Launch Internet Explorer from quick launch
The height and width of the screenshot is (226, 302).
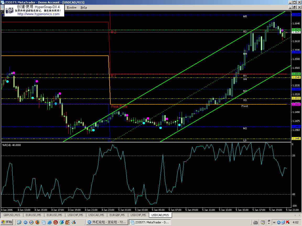(50, 222)
